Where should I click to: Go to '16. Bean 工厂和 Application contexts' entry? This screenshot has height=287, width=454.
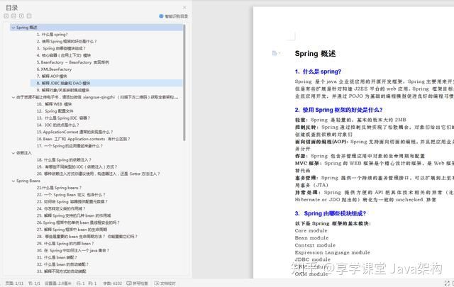(x=84, y=139)
